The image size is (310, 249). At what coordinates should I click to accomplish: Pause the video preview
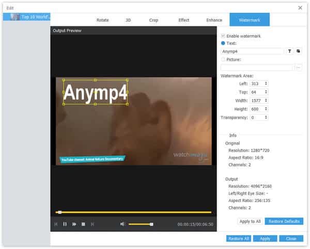point(65,224)
